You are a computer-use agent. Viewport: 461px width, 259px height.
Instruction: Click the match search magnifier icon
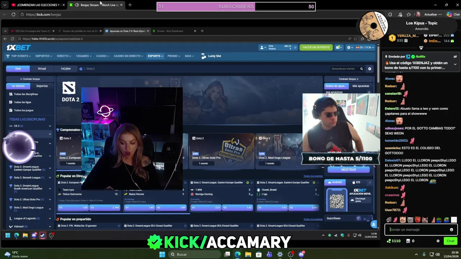(x=362, y=69)
